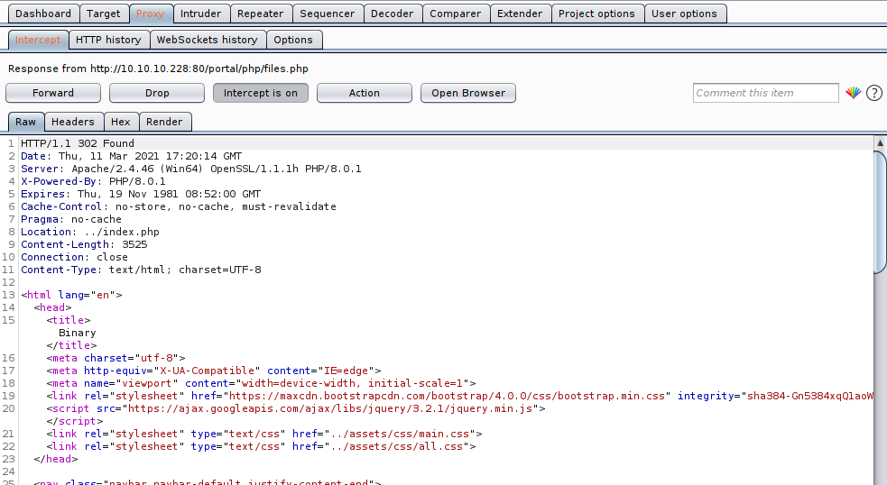Select the Proxy tab
Screen dimensions: 887x485
coord(150,14)
